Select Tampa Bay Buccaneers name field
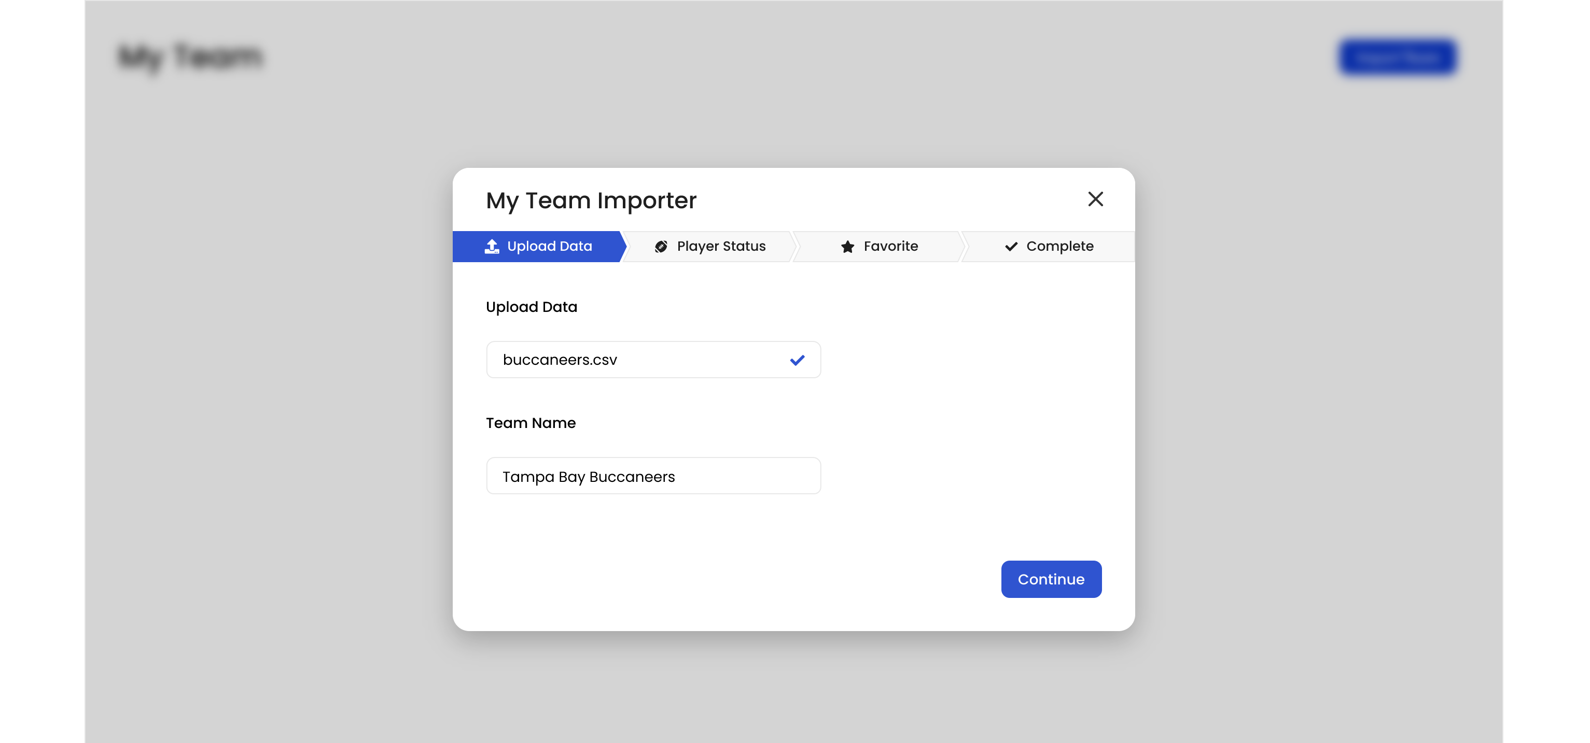 pos(653,476)
